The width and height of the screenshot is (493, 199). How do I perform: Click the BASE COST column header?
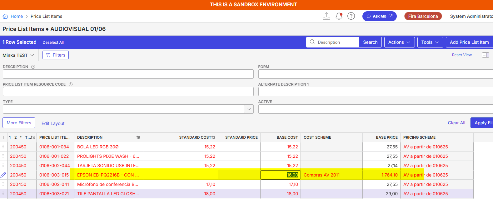[x=281, y=137]
